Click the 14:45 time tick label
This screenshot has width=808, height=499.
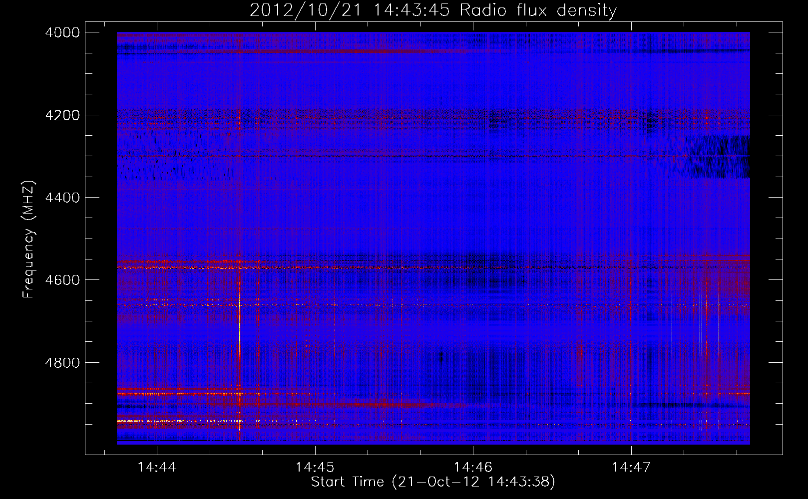(315, 467)
